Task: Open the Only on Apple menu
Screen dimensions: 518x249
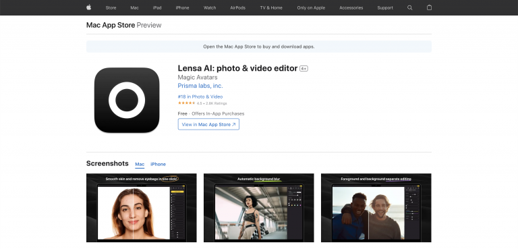Action: pyautogui.click(x=311, y=7)
